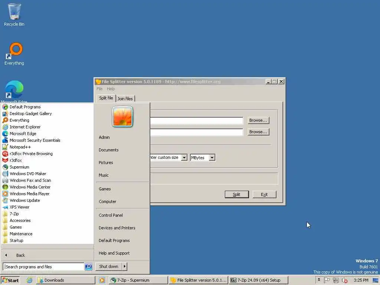
Task: Open Control Panel from Start menu
Action: coord(111,215)
